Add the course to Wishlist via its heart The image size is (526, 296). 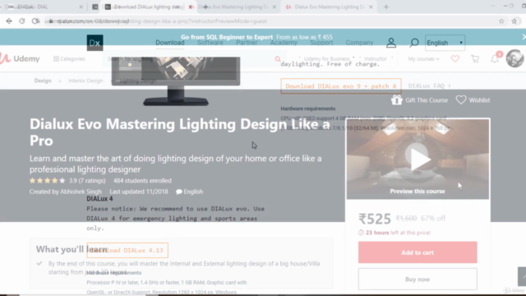461,99
